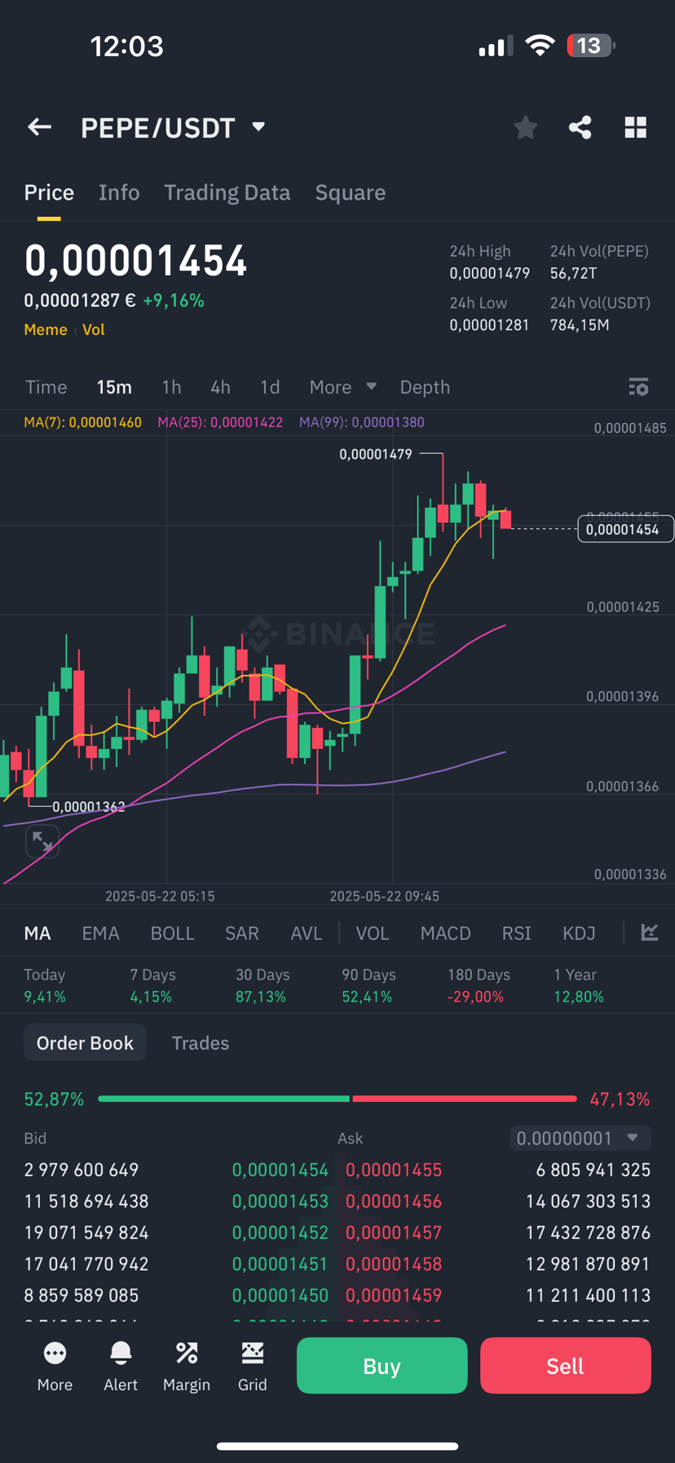
Task: Toggle the KDJ sub-indicator
Action: [579, 933]
